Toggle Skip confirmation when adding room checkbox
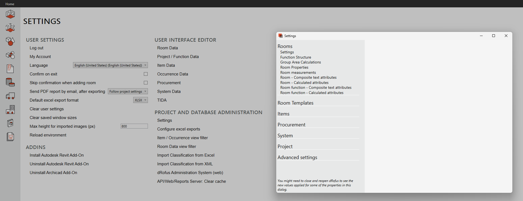 (146, 83)
